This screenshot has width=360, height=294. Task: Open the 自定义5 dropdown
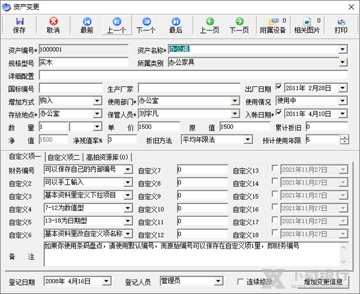(x=128, y=221)
